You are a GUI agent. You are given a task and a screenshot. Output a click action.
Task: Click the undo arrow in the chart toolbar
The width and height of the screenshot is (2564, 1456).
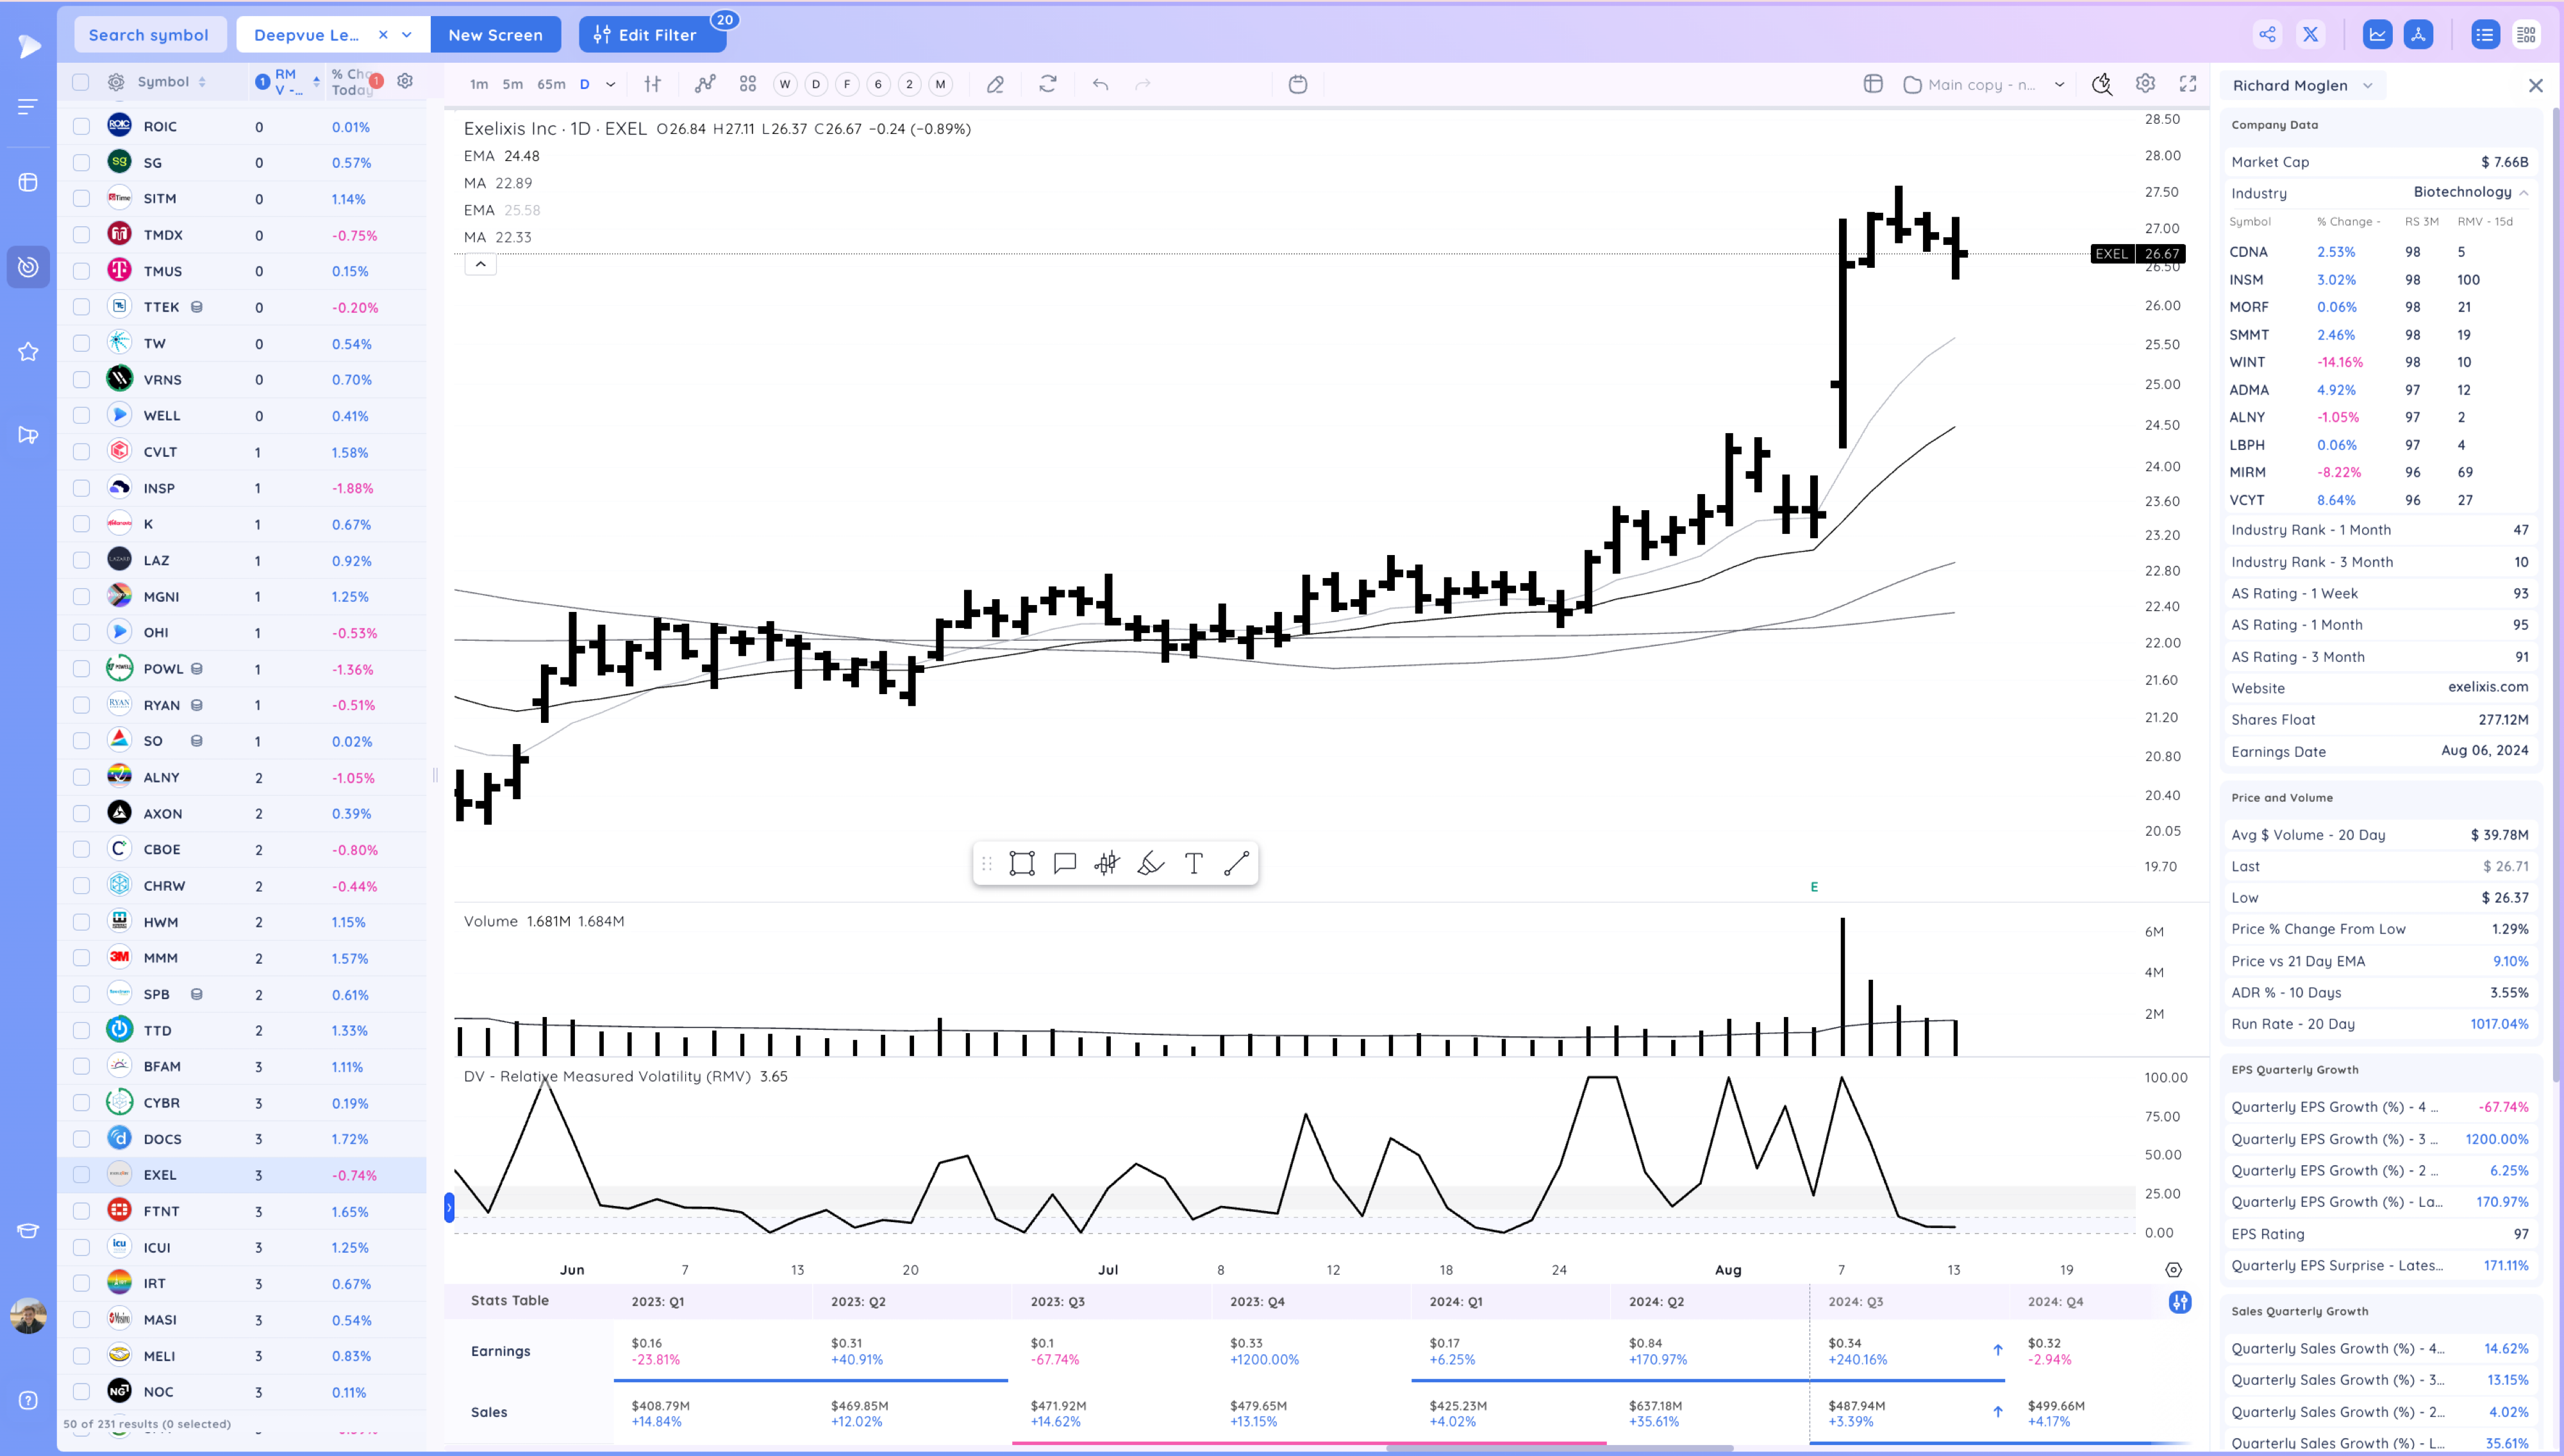tap(1100, 84)
